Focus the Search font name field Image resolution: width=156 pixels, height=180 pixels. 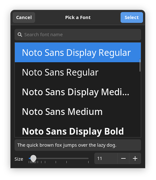click(78, 35)
